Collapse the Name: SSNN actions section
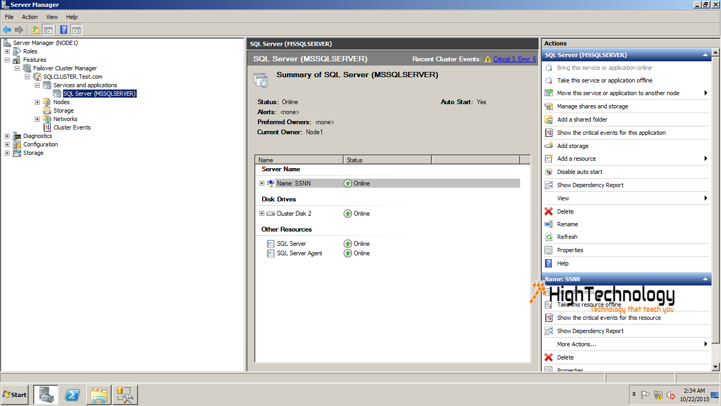 (705, 279)
